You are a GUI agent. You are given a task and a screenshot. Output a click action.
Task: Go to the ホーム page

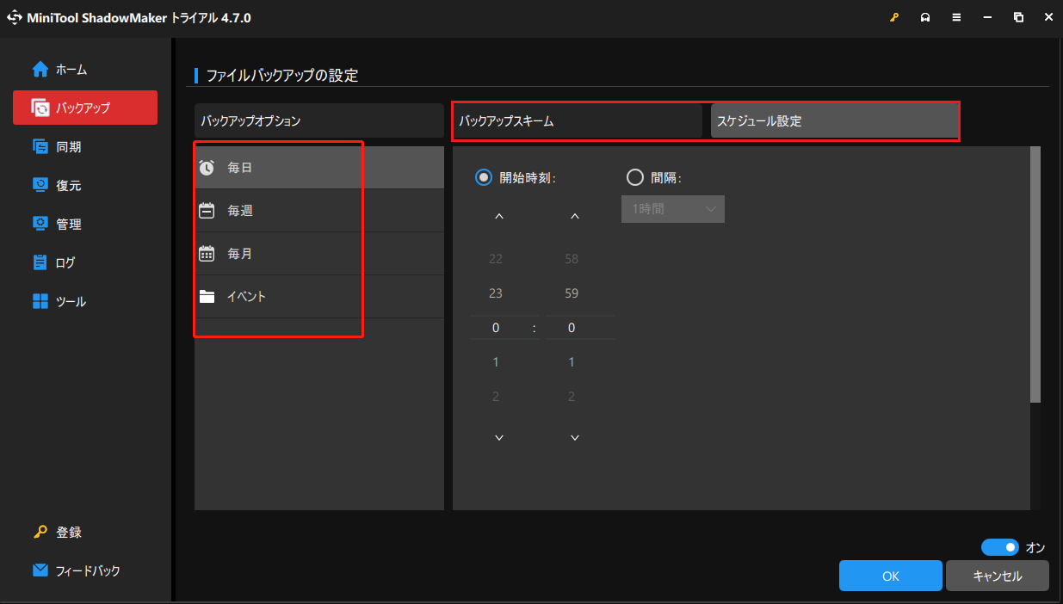pyautogui.click(x=85, y=69)
